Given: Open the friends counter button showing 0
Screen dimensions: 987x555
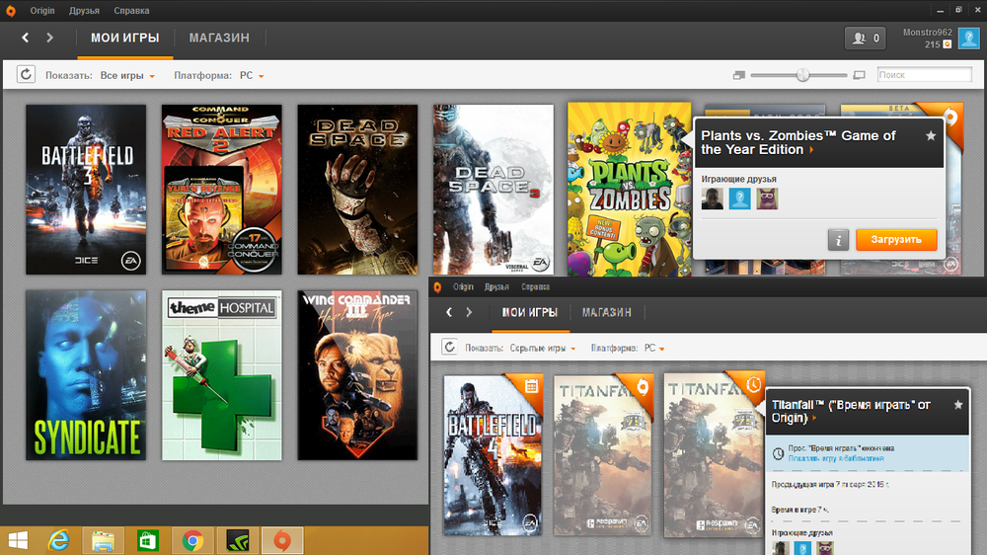Looking at the screenshot, I should 865,39.
